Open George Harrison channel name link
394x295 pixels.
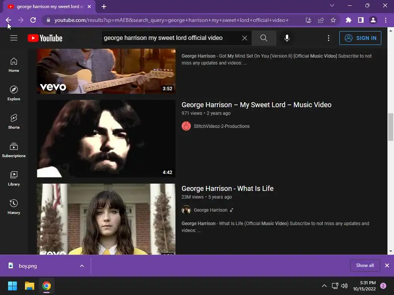[x=210, y=210]
